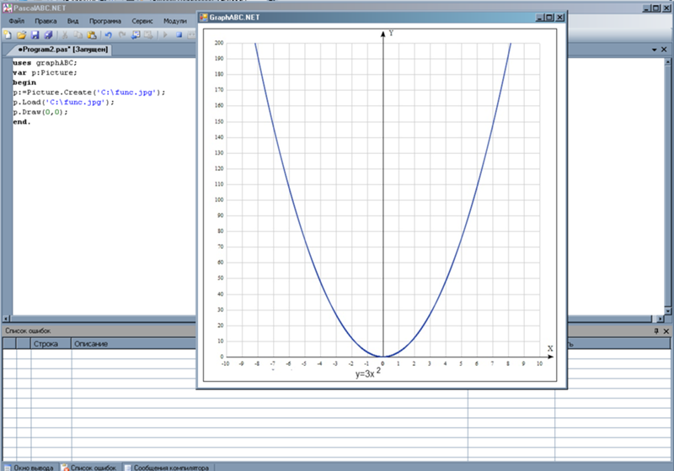Image resolution: width=674 pixels, height=471 pixels.
Task: Maximize the GraphABC.NET window
Action: point(549,16)
